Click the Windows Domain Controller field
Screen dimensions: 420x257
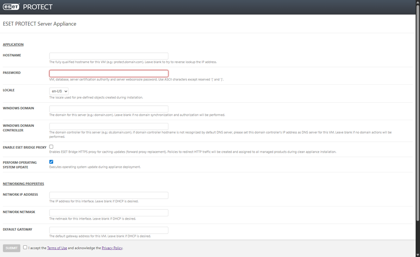coord(109,126)
